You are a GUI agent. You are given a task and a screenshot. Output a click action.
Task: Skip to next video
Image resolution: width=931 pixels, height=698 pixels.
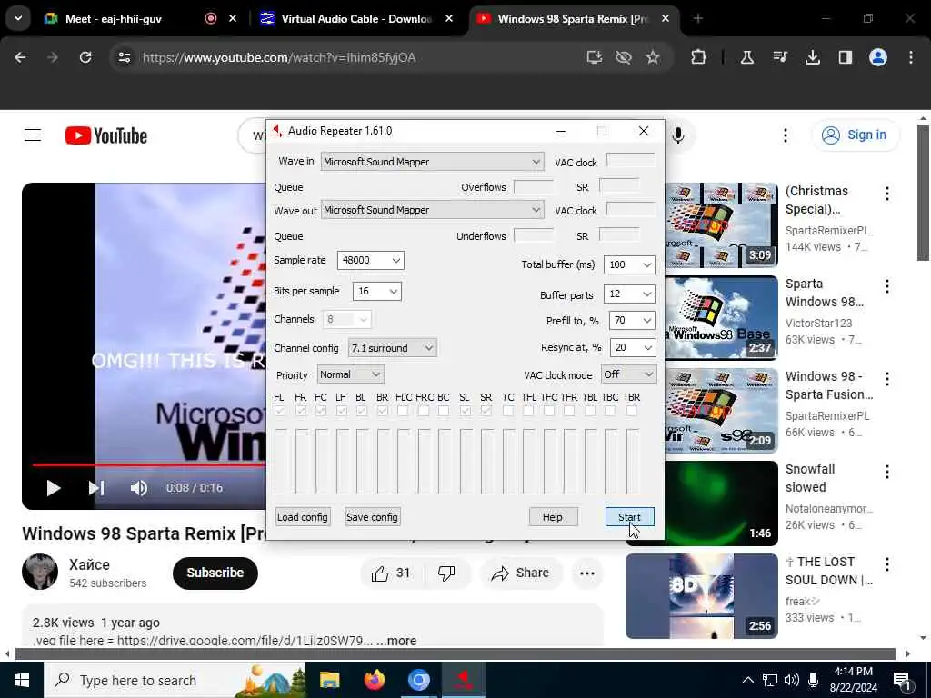[96, 488]
